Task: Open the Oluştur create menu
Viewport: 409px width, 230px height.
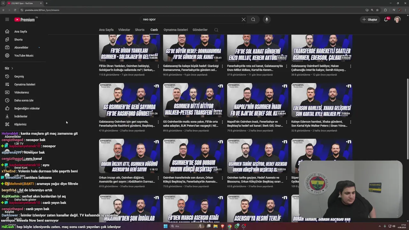Action: click(370, 19)
